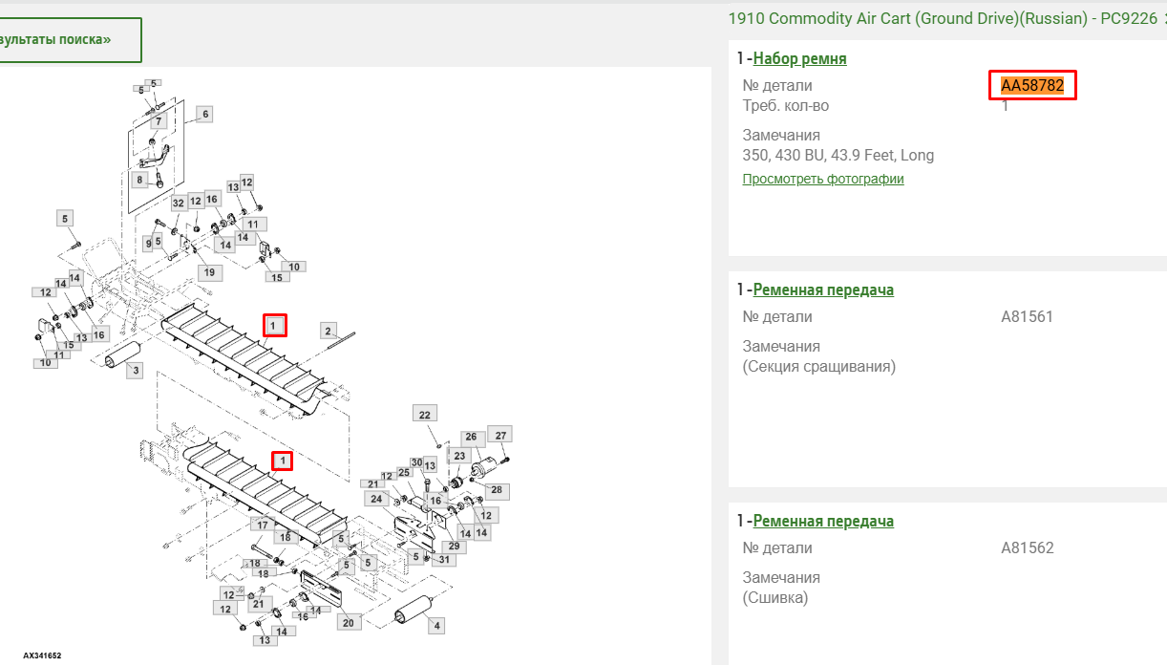
Task: Click the Треб. кол-во label
Action: 786,105
